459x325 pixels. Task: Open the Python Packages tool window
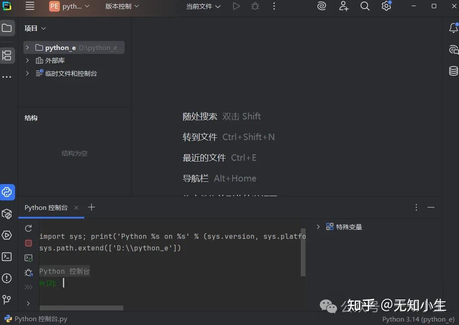(x=7, y=213)
